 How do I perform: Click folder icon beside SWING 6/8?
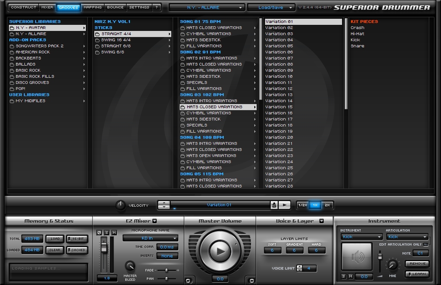coord(97,52)
